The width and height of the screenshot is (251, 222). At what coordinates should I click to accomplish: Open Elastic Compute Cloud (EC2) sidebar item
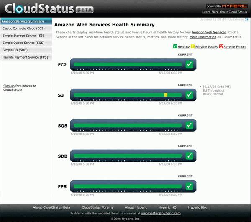[x=26, y=28]
